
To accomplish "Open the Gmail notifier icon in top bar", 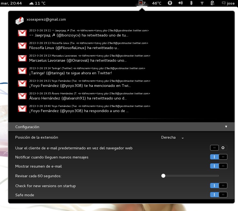I will (x=142, y=3).
